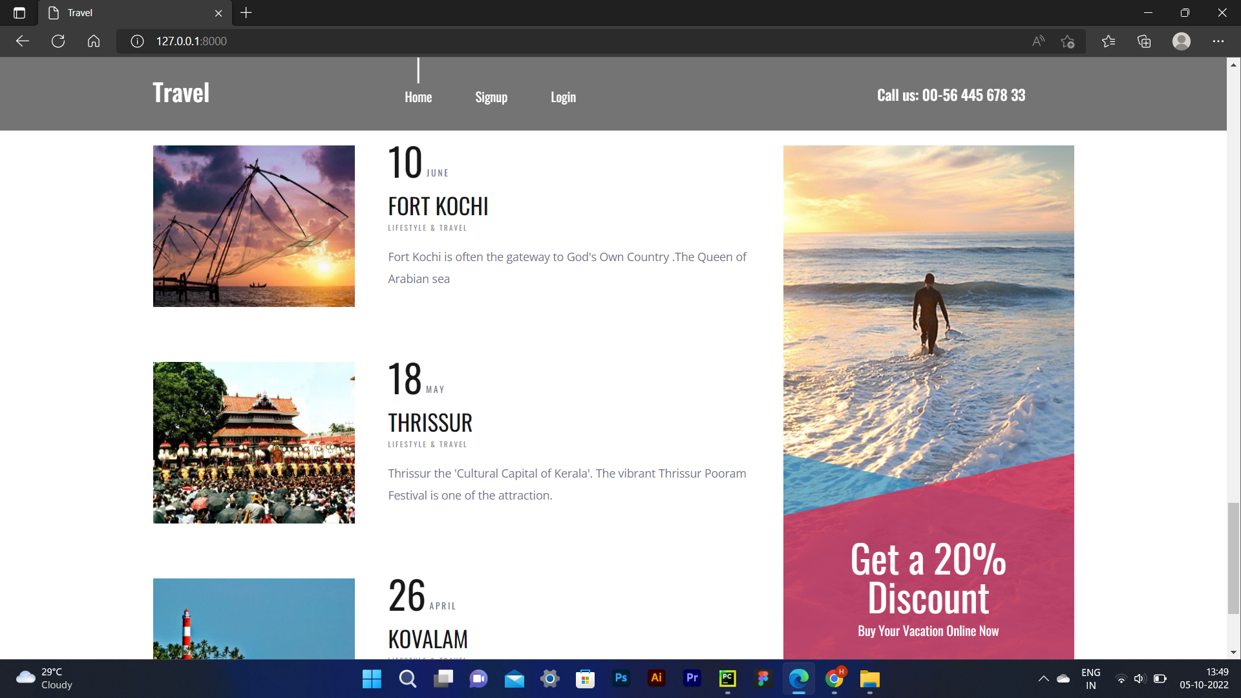Open a new browser tab
This screenshot has width=1241, height=698.
(x=246, y=13)
